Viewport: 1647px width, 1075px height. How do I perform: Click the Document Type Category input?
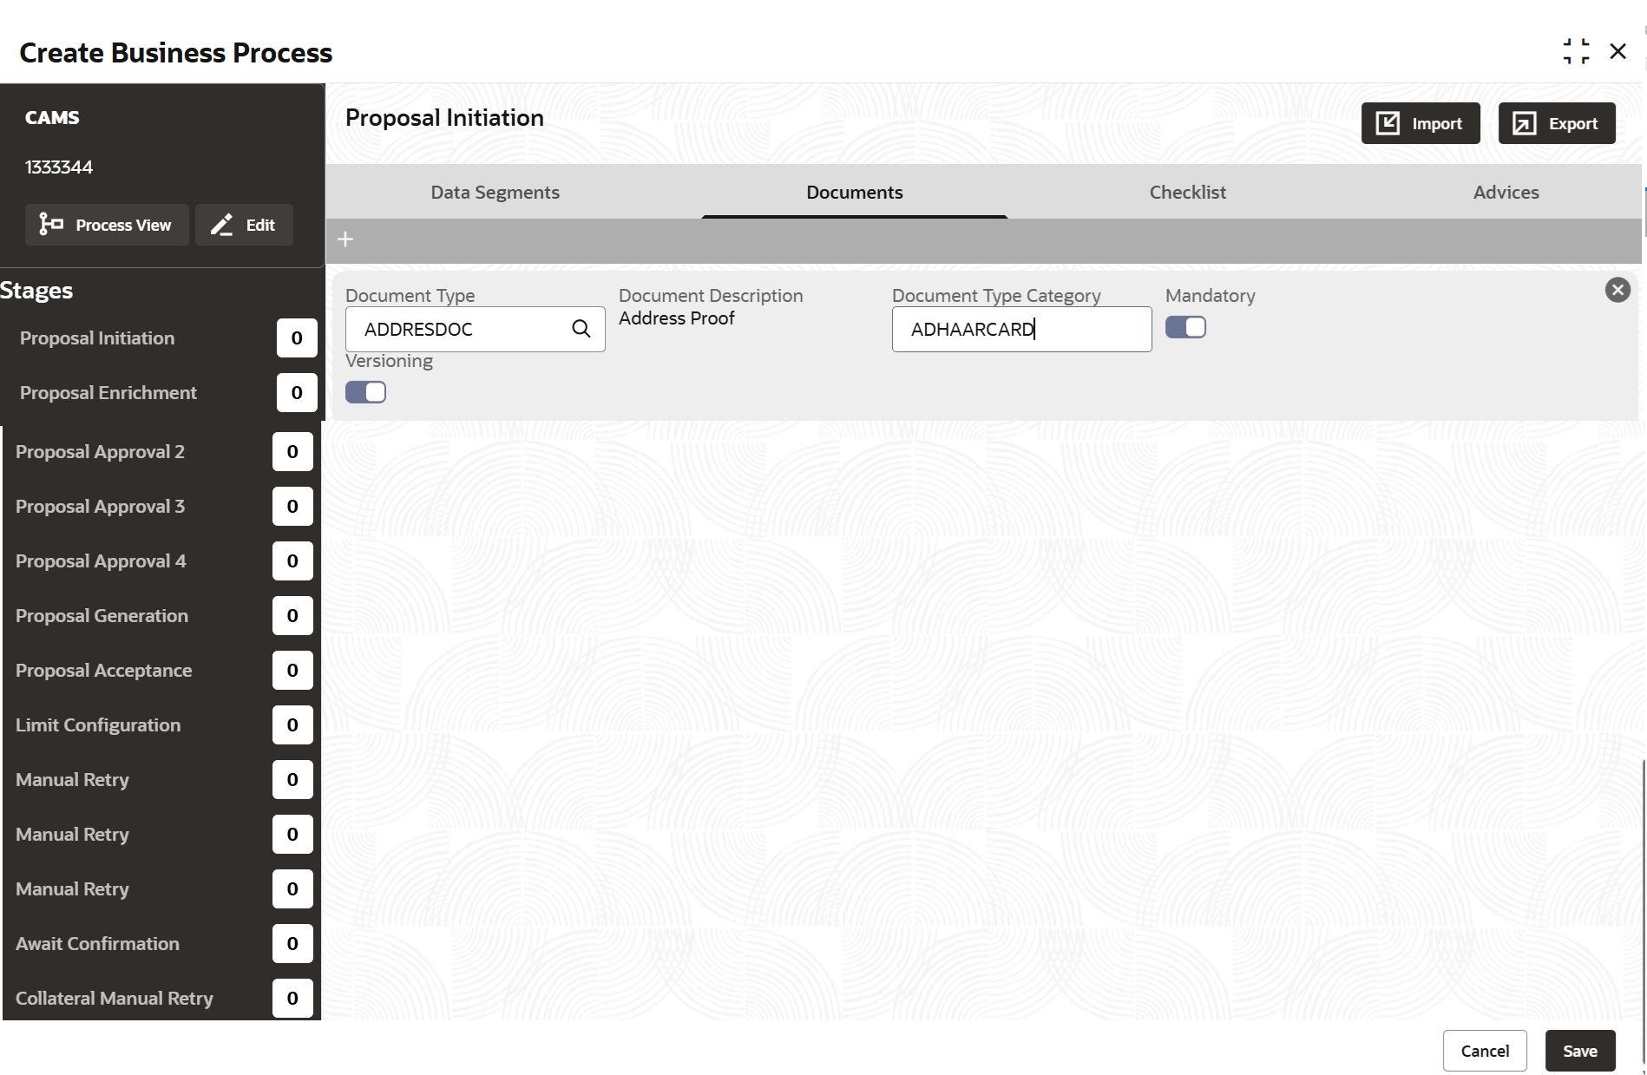click(1022, 329)
